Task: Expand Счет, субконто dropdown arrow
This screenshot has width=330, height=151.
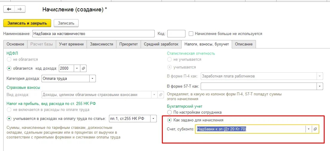Action: tap(308, 129)
